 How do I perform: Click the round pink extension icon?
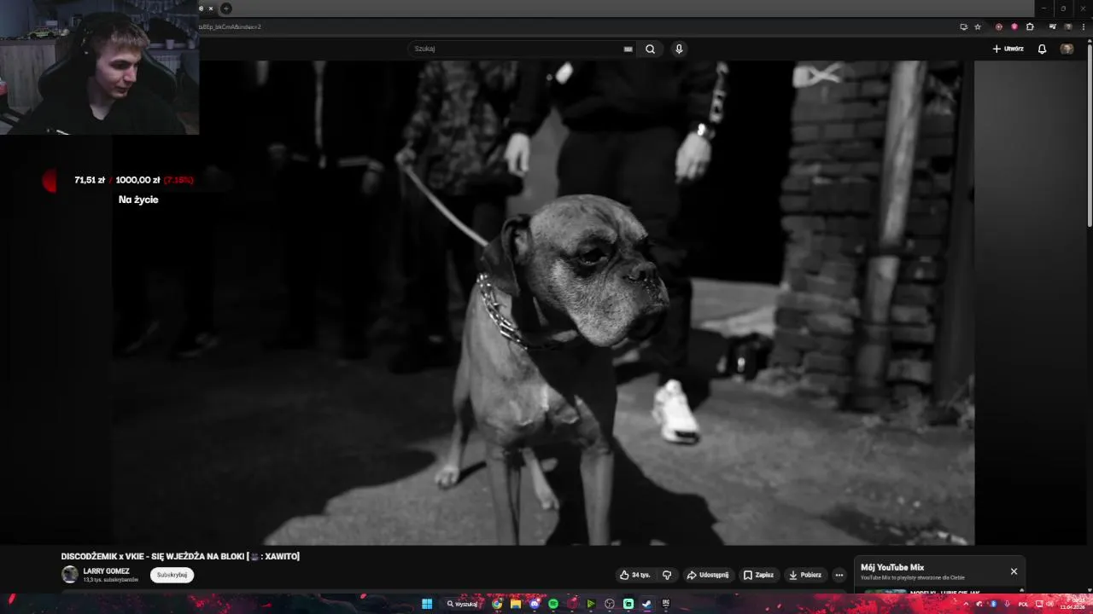1014,26
